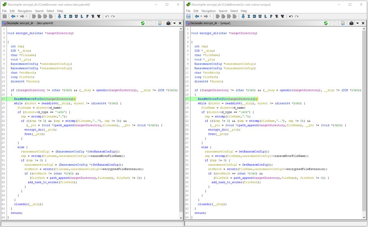Jump to next label (L) in the decryptor64 window

pos(82,16)
